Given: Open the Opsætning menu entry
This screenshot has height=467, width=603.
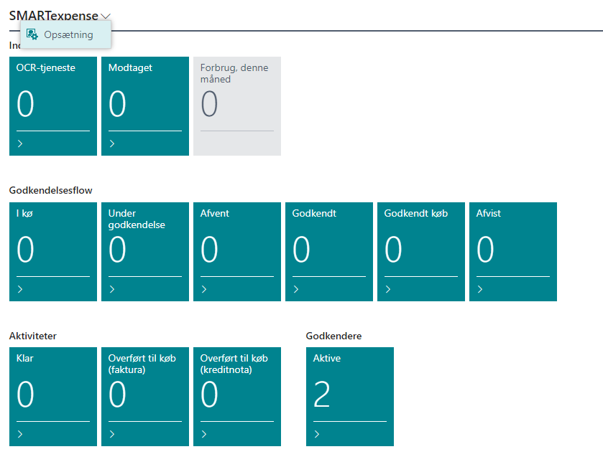Looking at the screenshot, I should point(68,34).
